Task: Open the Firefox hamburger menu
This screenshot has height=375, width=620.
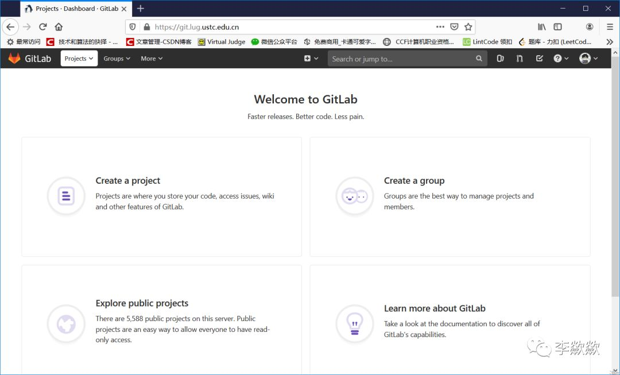Action: tap(610, 27)
